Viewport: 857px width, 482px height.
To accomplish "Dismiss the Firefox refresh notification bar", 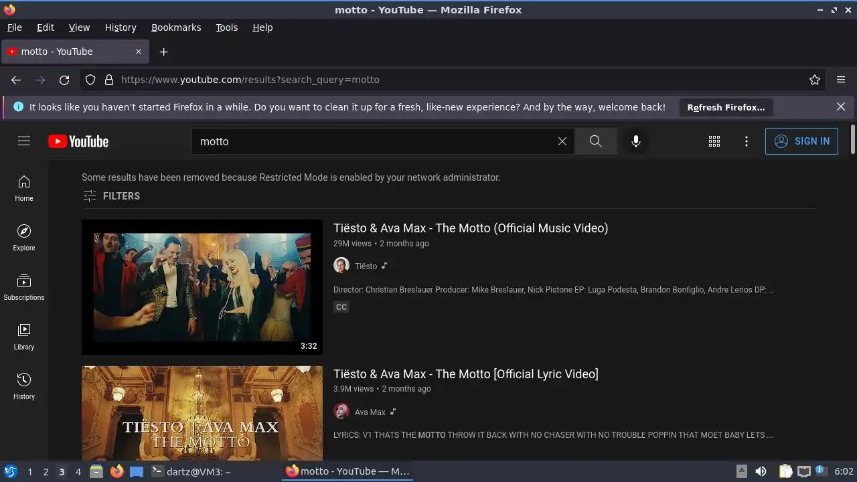I will [841, 106].
